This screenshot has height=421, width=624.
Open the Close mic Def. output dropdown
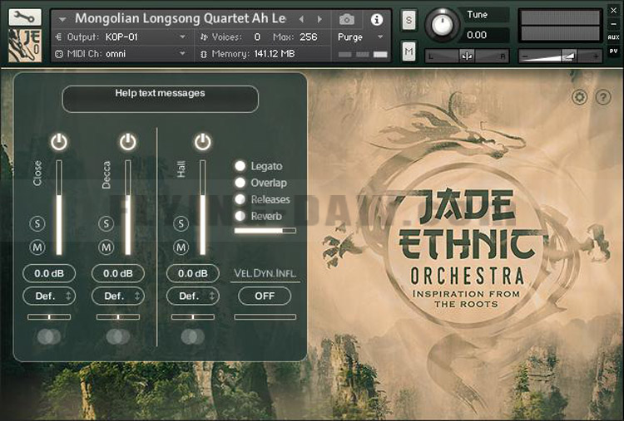coord(49,296)
